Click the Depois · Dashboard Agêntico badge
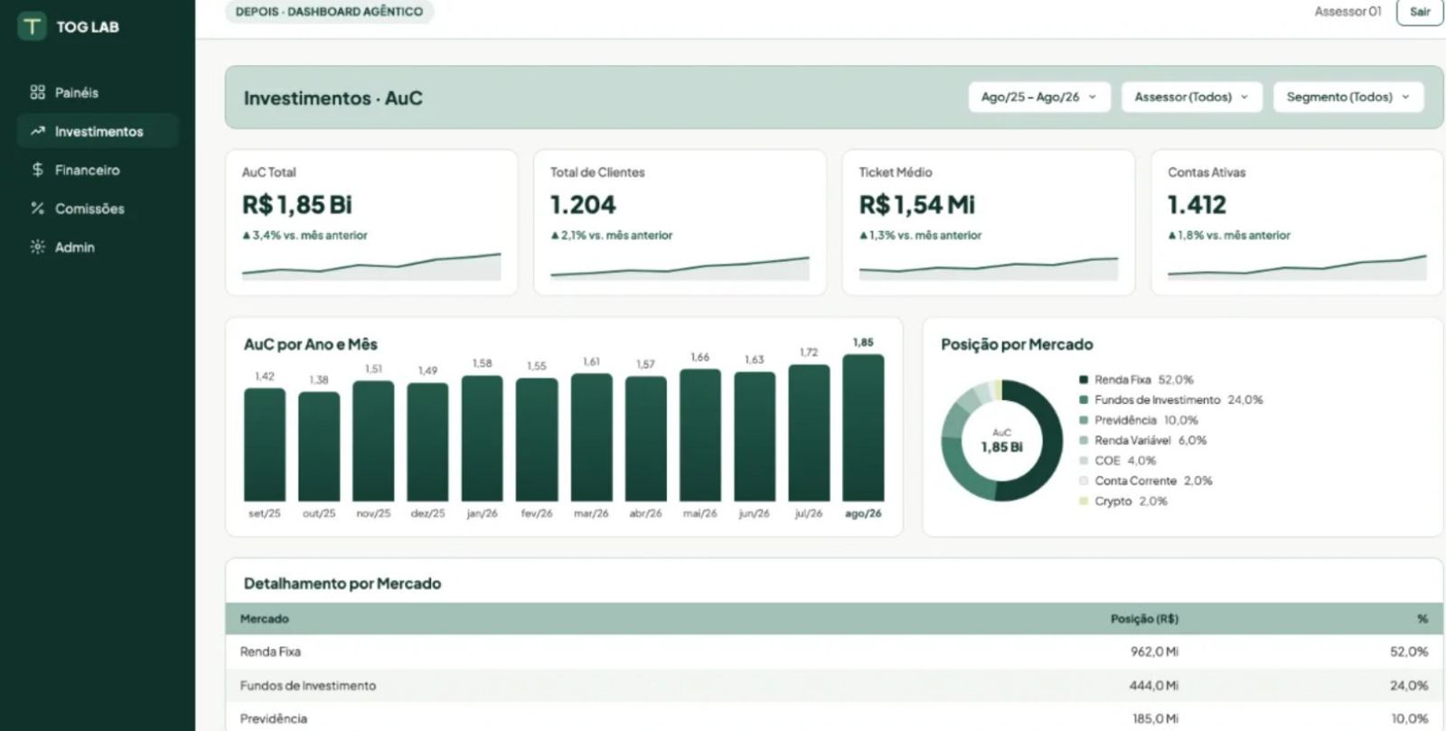 tap(329, 12)
